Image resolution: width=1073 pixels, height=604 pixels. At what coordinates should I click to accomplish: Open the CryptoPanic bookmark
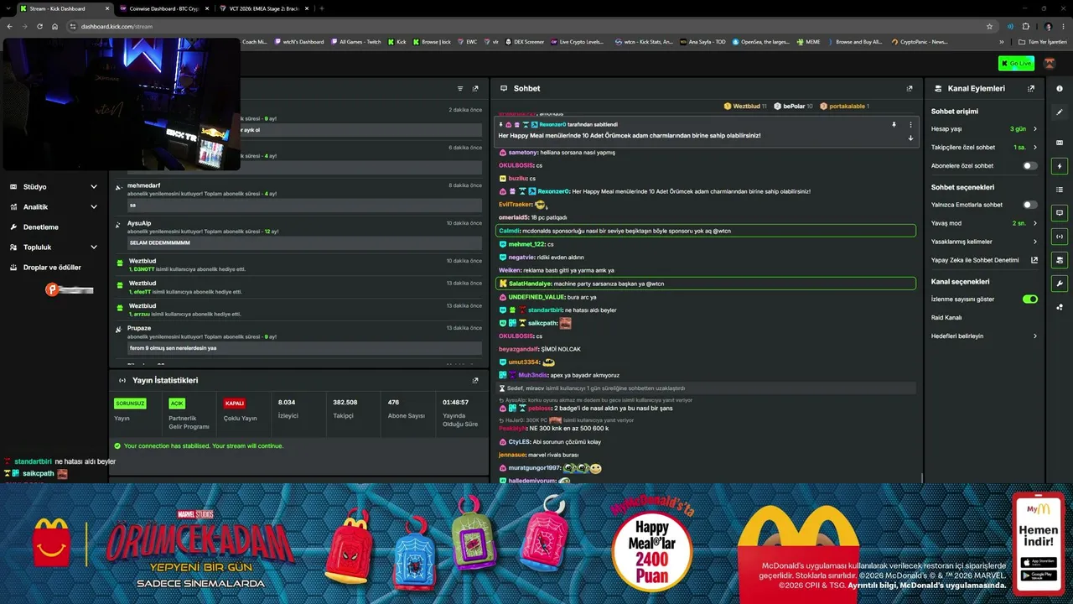[920, 41]
